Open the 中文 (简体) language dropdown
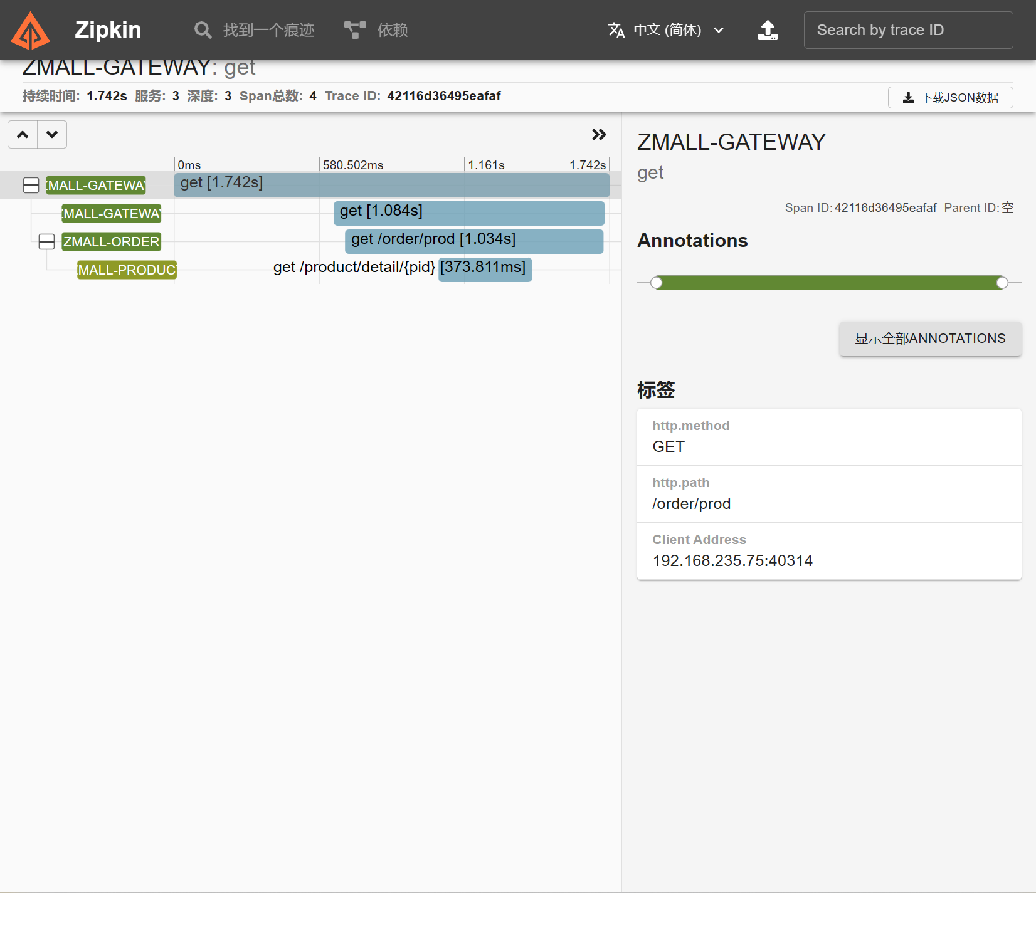 (667, 30)
